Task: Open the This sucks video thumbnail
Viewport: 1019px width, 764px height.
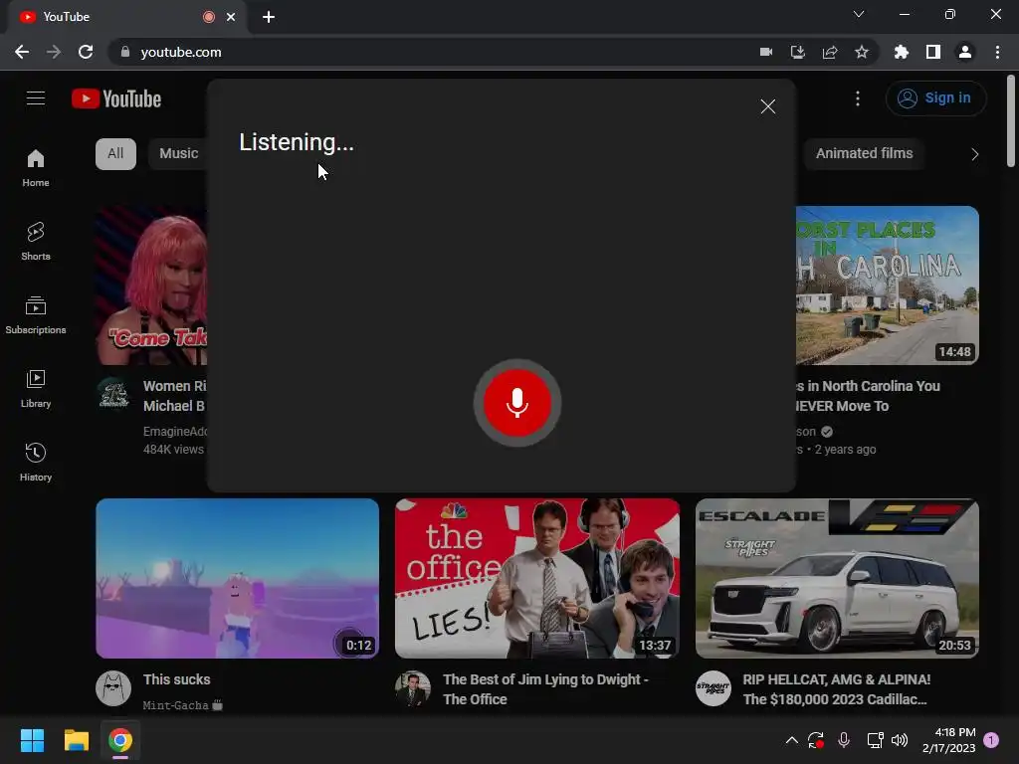Action: click(x=237, y=578)
